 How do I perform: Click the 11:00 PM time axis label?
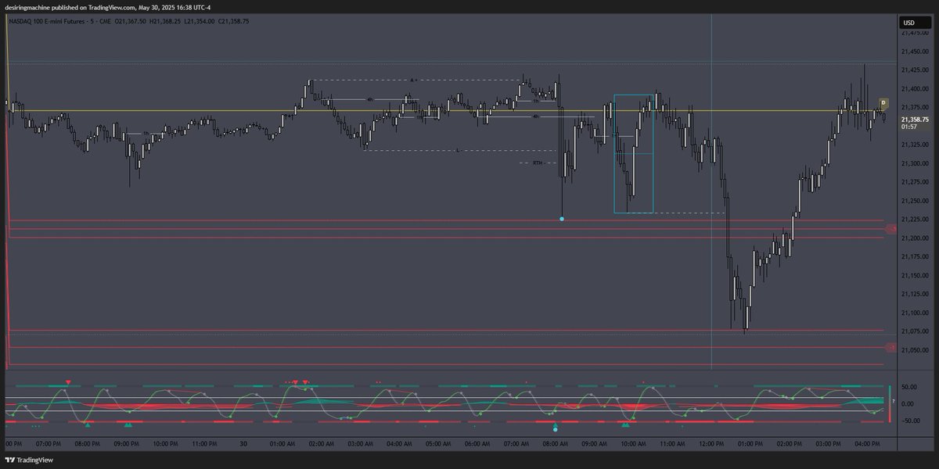click(204, 444)
